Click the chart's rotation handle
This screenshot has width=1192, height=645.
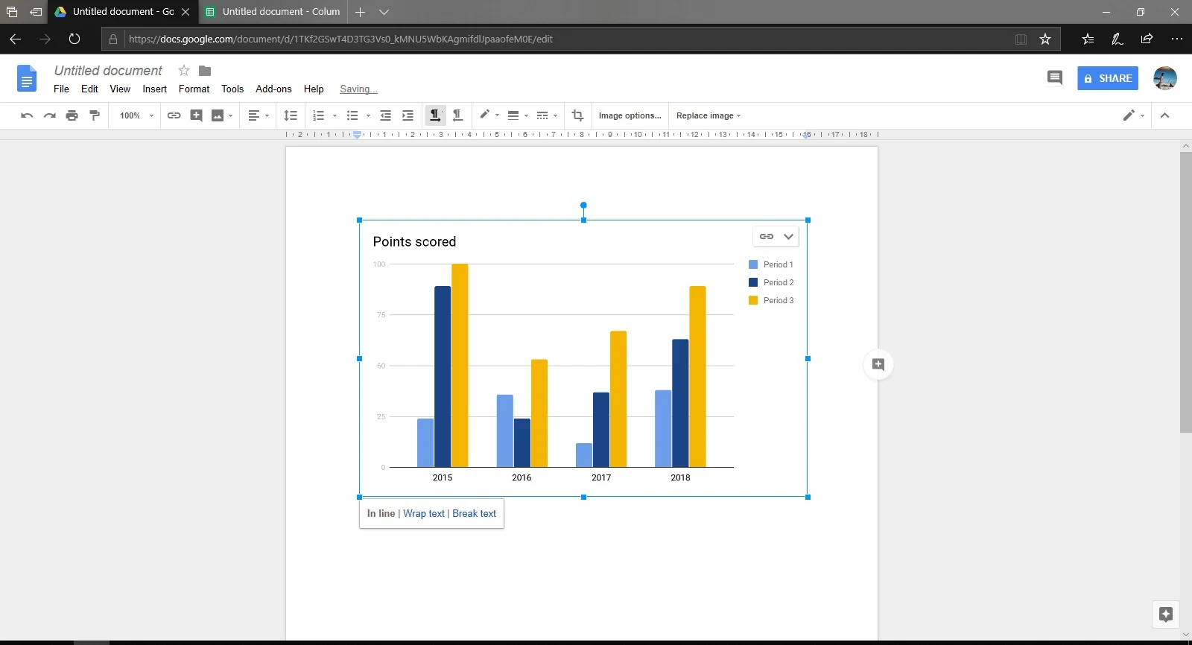coord(583,205)
